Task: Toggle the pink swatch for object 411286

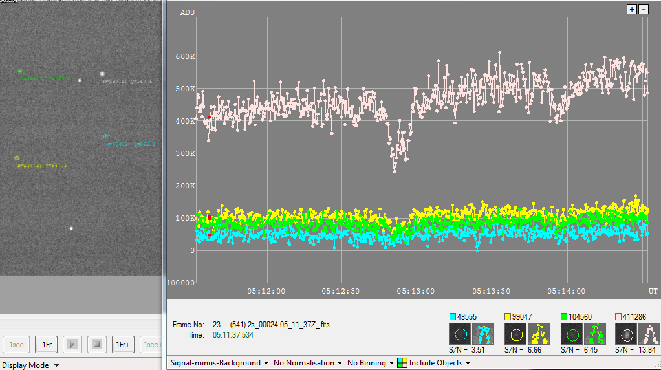Action: coord(619,317)
